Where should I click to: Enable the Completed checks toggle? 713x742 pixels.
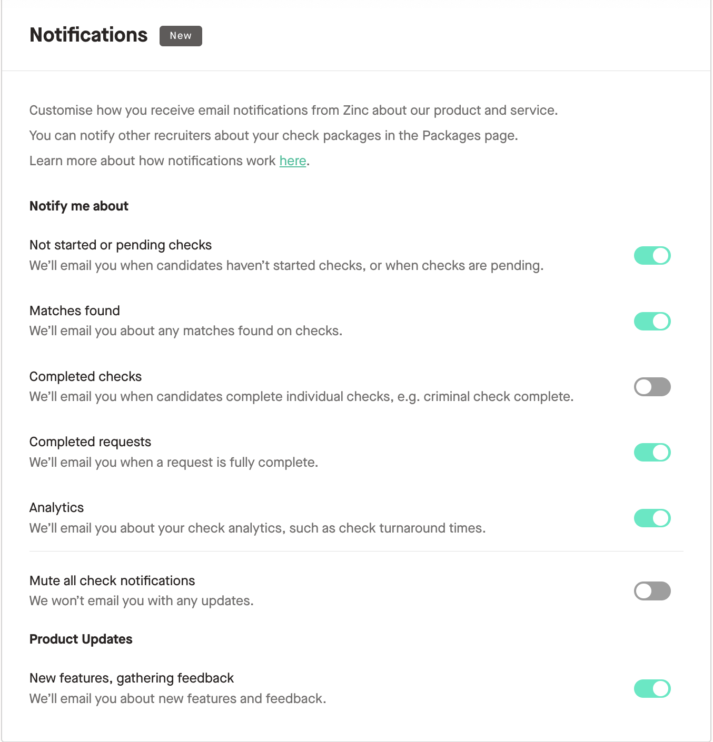[652, 387]
